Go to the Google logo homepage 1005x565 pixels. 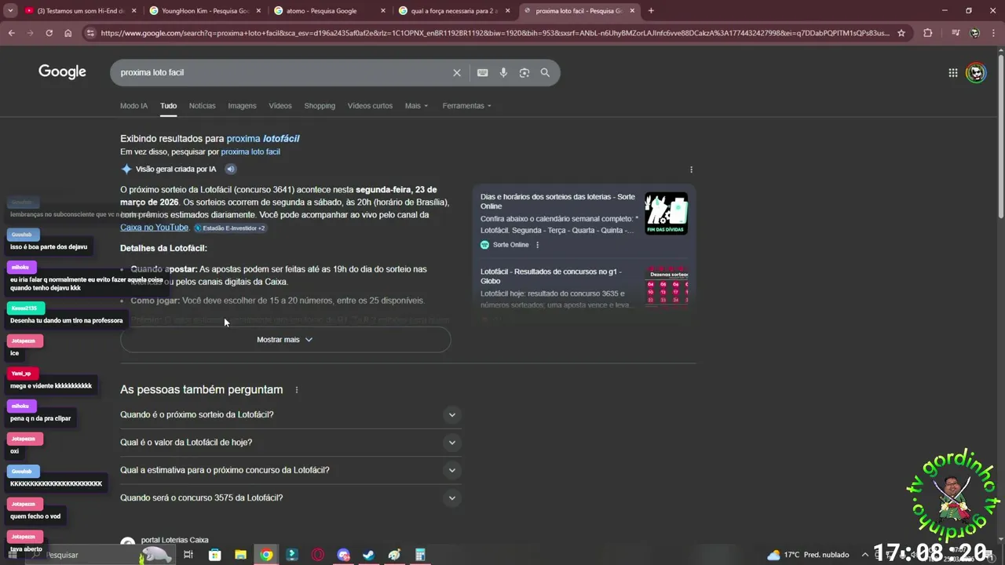pos(62,72)
